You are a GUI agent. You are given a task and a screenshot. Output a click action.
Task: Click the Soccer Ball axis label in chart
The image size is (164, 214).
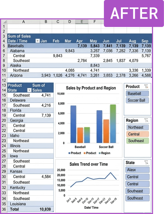(x=106, y=147)
